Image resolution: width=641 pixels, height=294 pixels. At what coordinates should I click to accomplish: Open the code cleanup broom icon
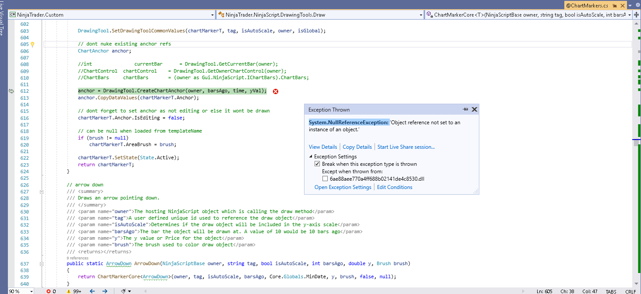coord(124,291)
